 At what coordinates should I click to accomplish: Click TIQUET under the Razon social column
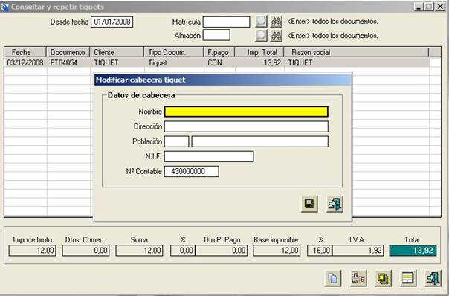tap(300, 62)
